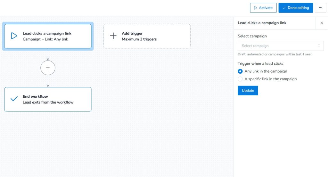Click the up-down chevron in Select campaign field
The image size is (328, 177).
tap(319, 46)
